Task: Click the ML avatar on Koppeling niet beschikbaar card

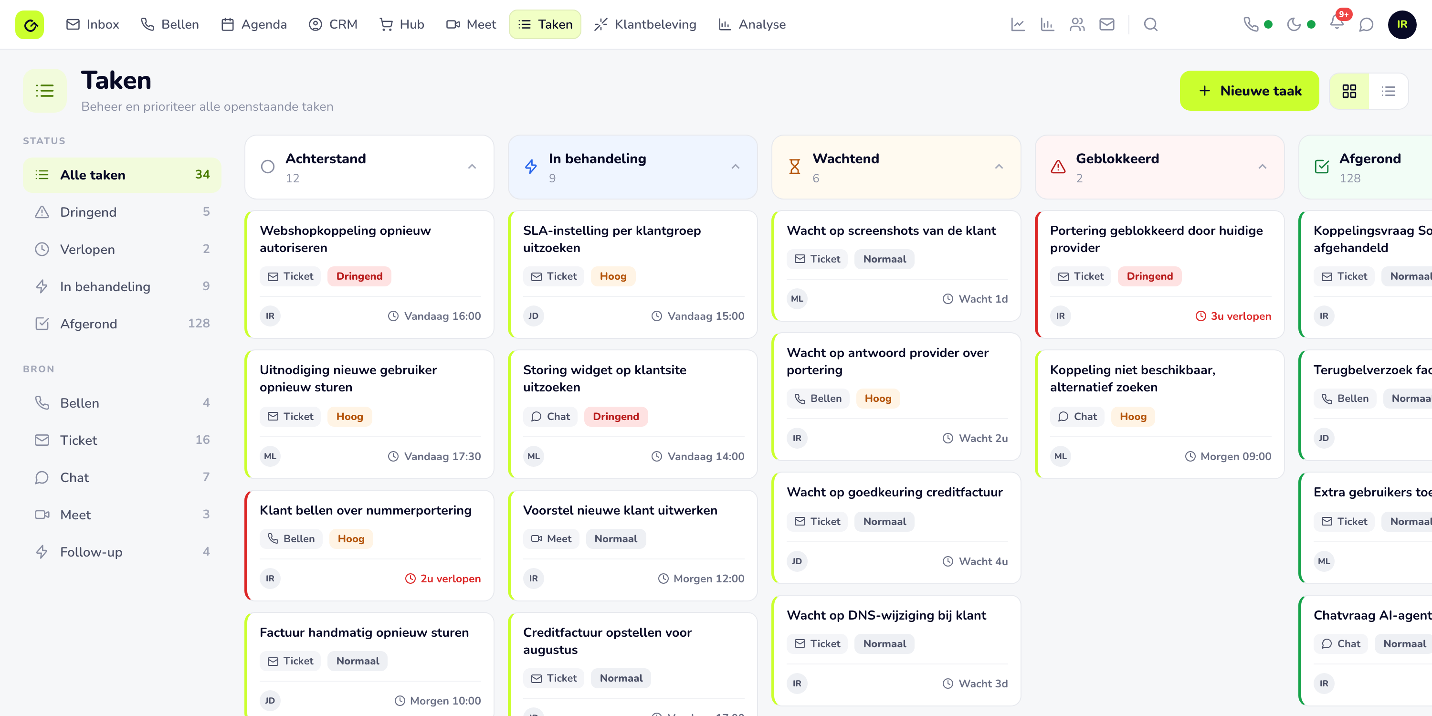Action: pos(1061,456)
